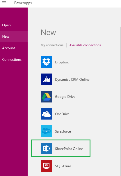Click the Dropbox connection icon
Screen dimensions: 121x176
pyautogui.click(x=46, y=62)
